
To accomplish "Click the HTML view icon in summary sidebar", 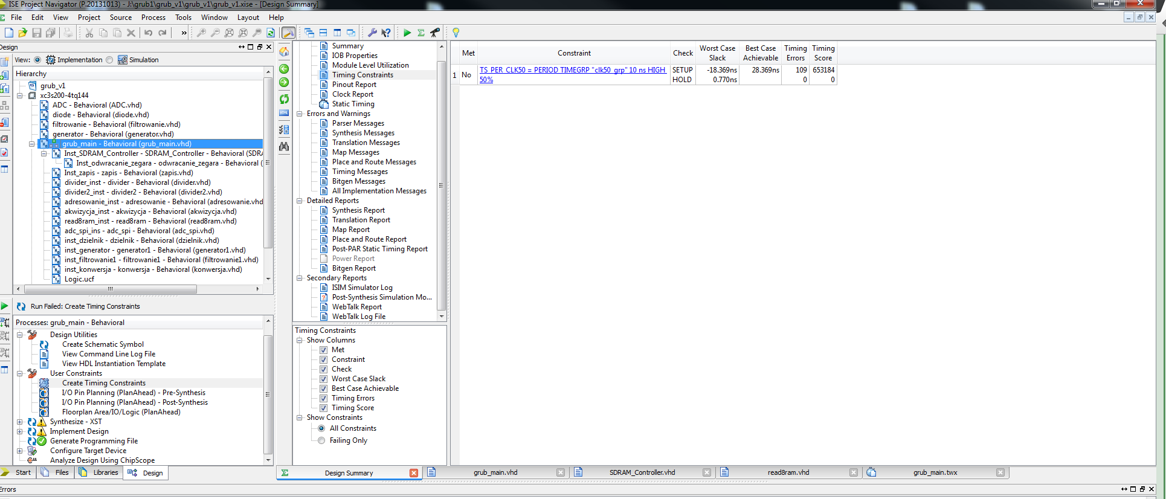I will click(x=284, y=113).
